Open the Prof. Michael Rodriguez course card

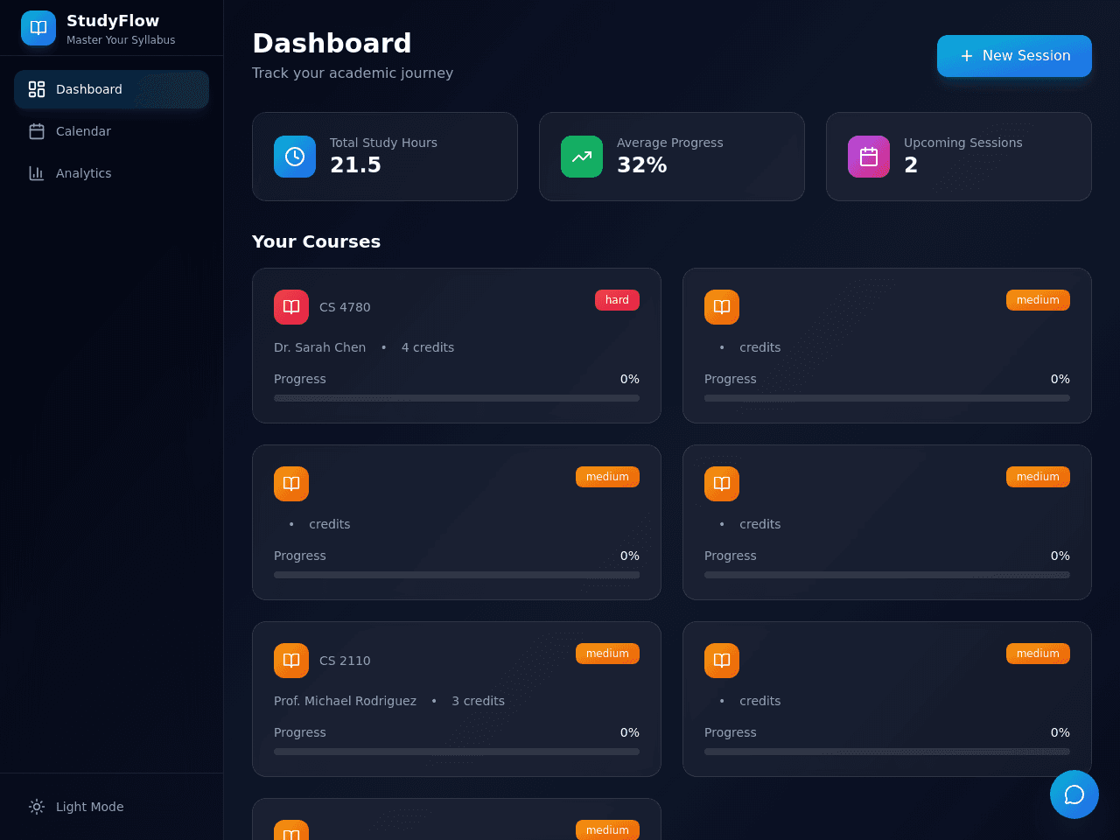click(457, 699)
